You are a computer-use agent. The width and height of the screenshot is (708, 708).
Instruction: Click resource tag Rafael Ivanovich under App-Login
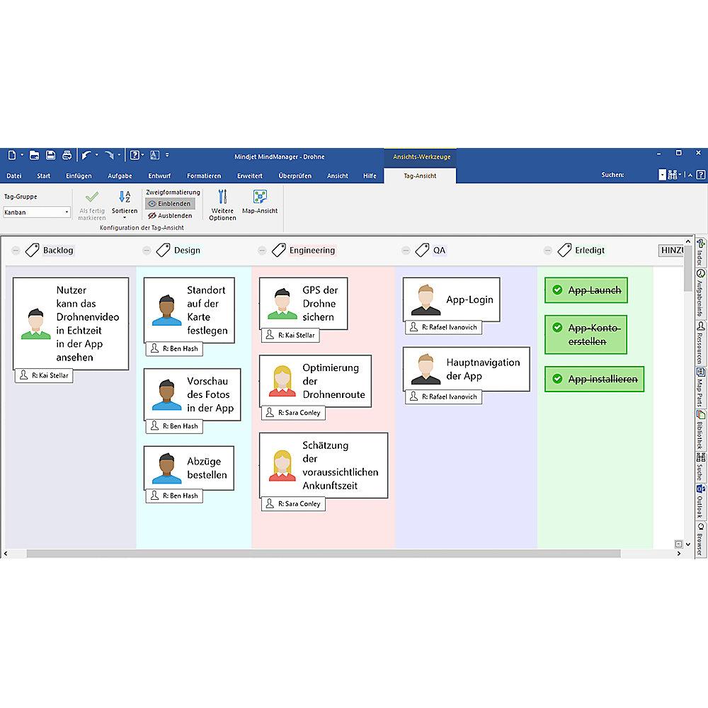coord(443,327)
